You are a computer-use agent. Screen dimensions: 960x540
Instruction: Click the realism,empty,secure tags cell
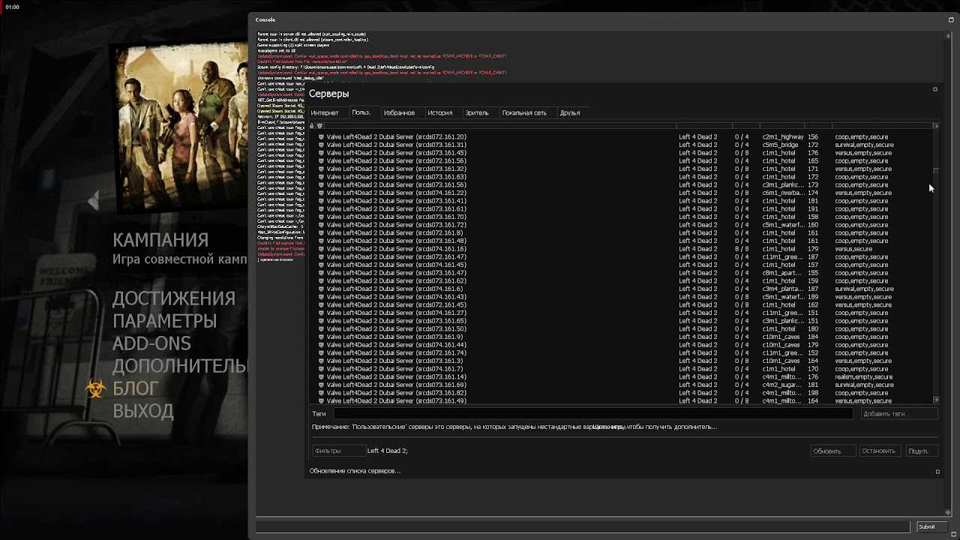tap(864, 377)
